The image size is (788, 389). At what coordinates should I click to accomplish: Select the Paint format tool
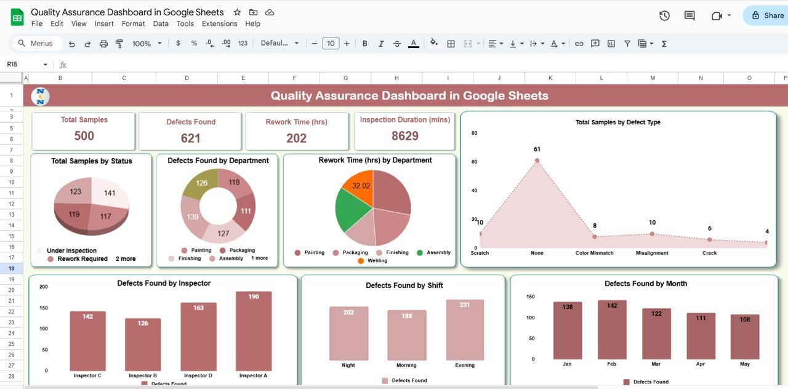pos(119,44)
